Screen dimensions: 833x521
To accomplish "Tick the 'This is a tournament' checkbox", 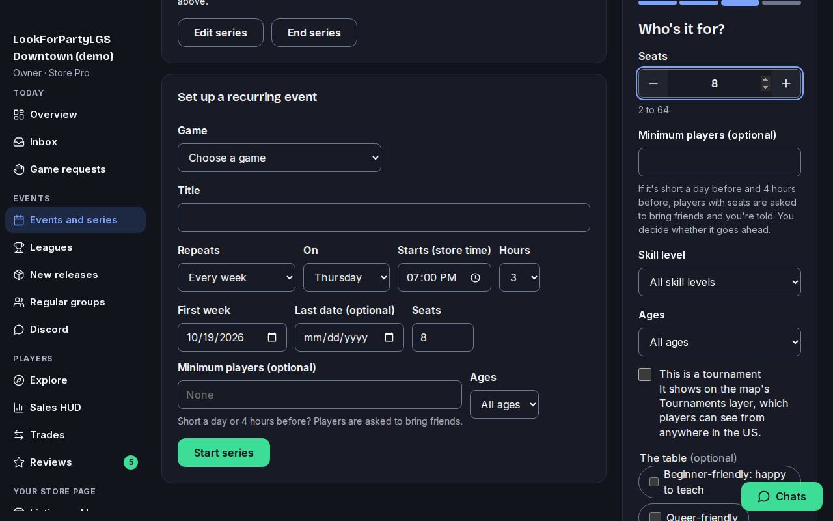I will [645, 374].
